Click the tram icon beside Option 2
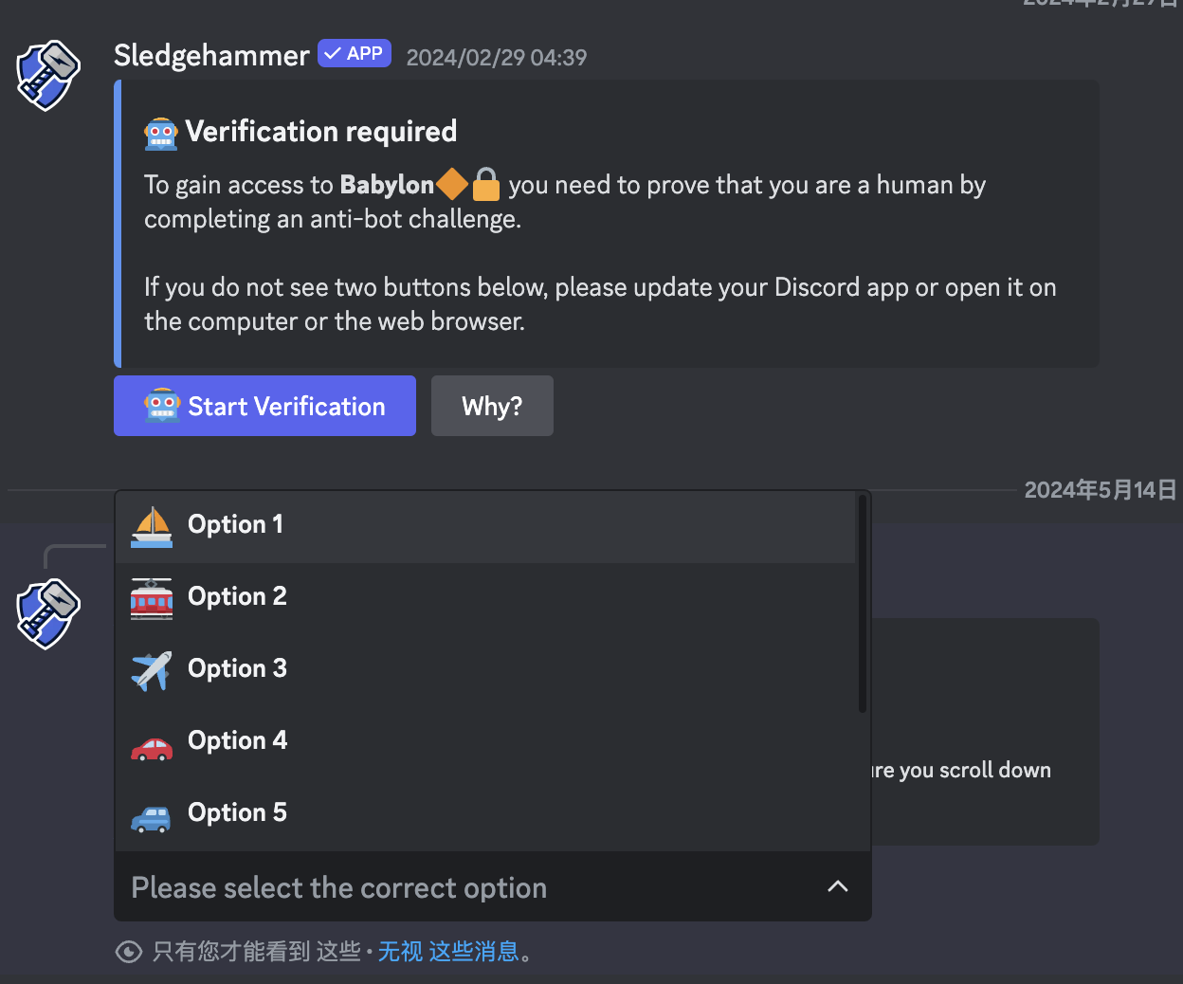The image size is (1183, 984). click(x=151, y=595)
